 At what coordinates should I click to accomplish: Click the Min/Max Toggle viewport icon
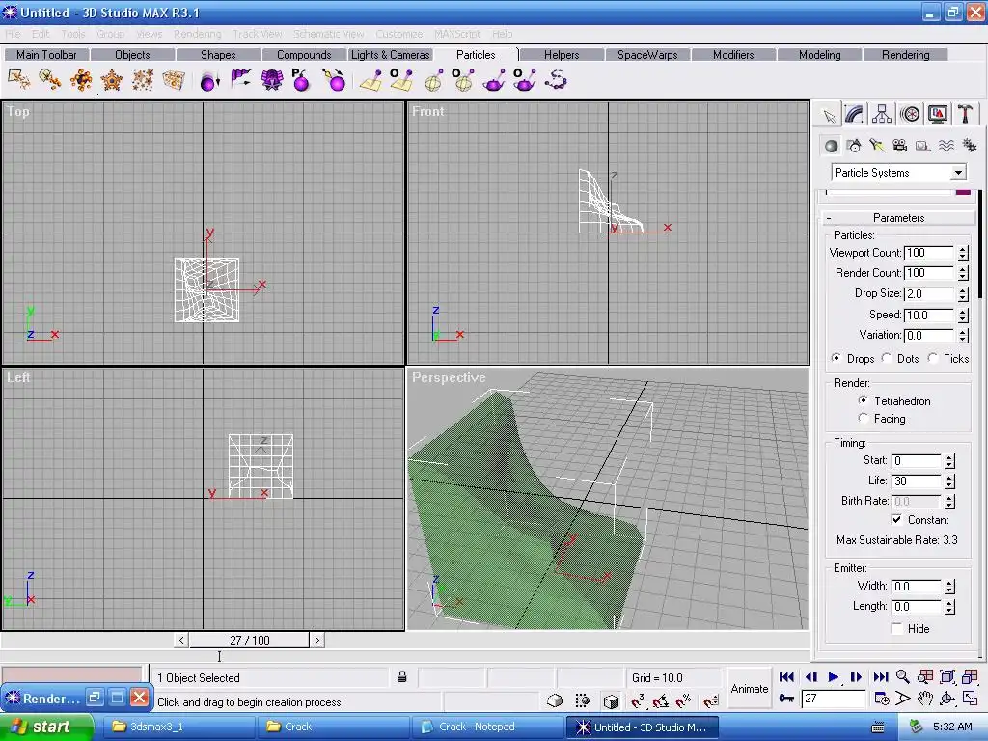pos(970,699)
